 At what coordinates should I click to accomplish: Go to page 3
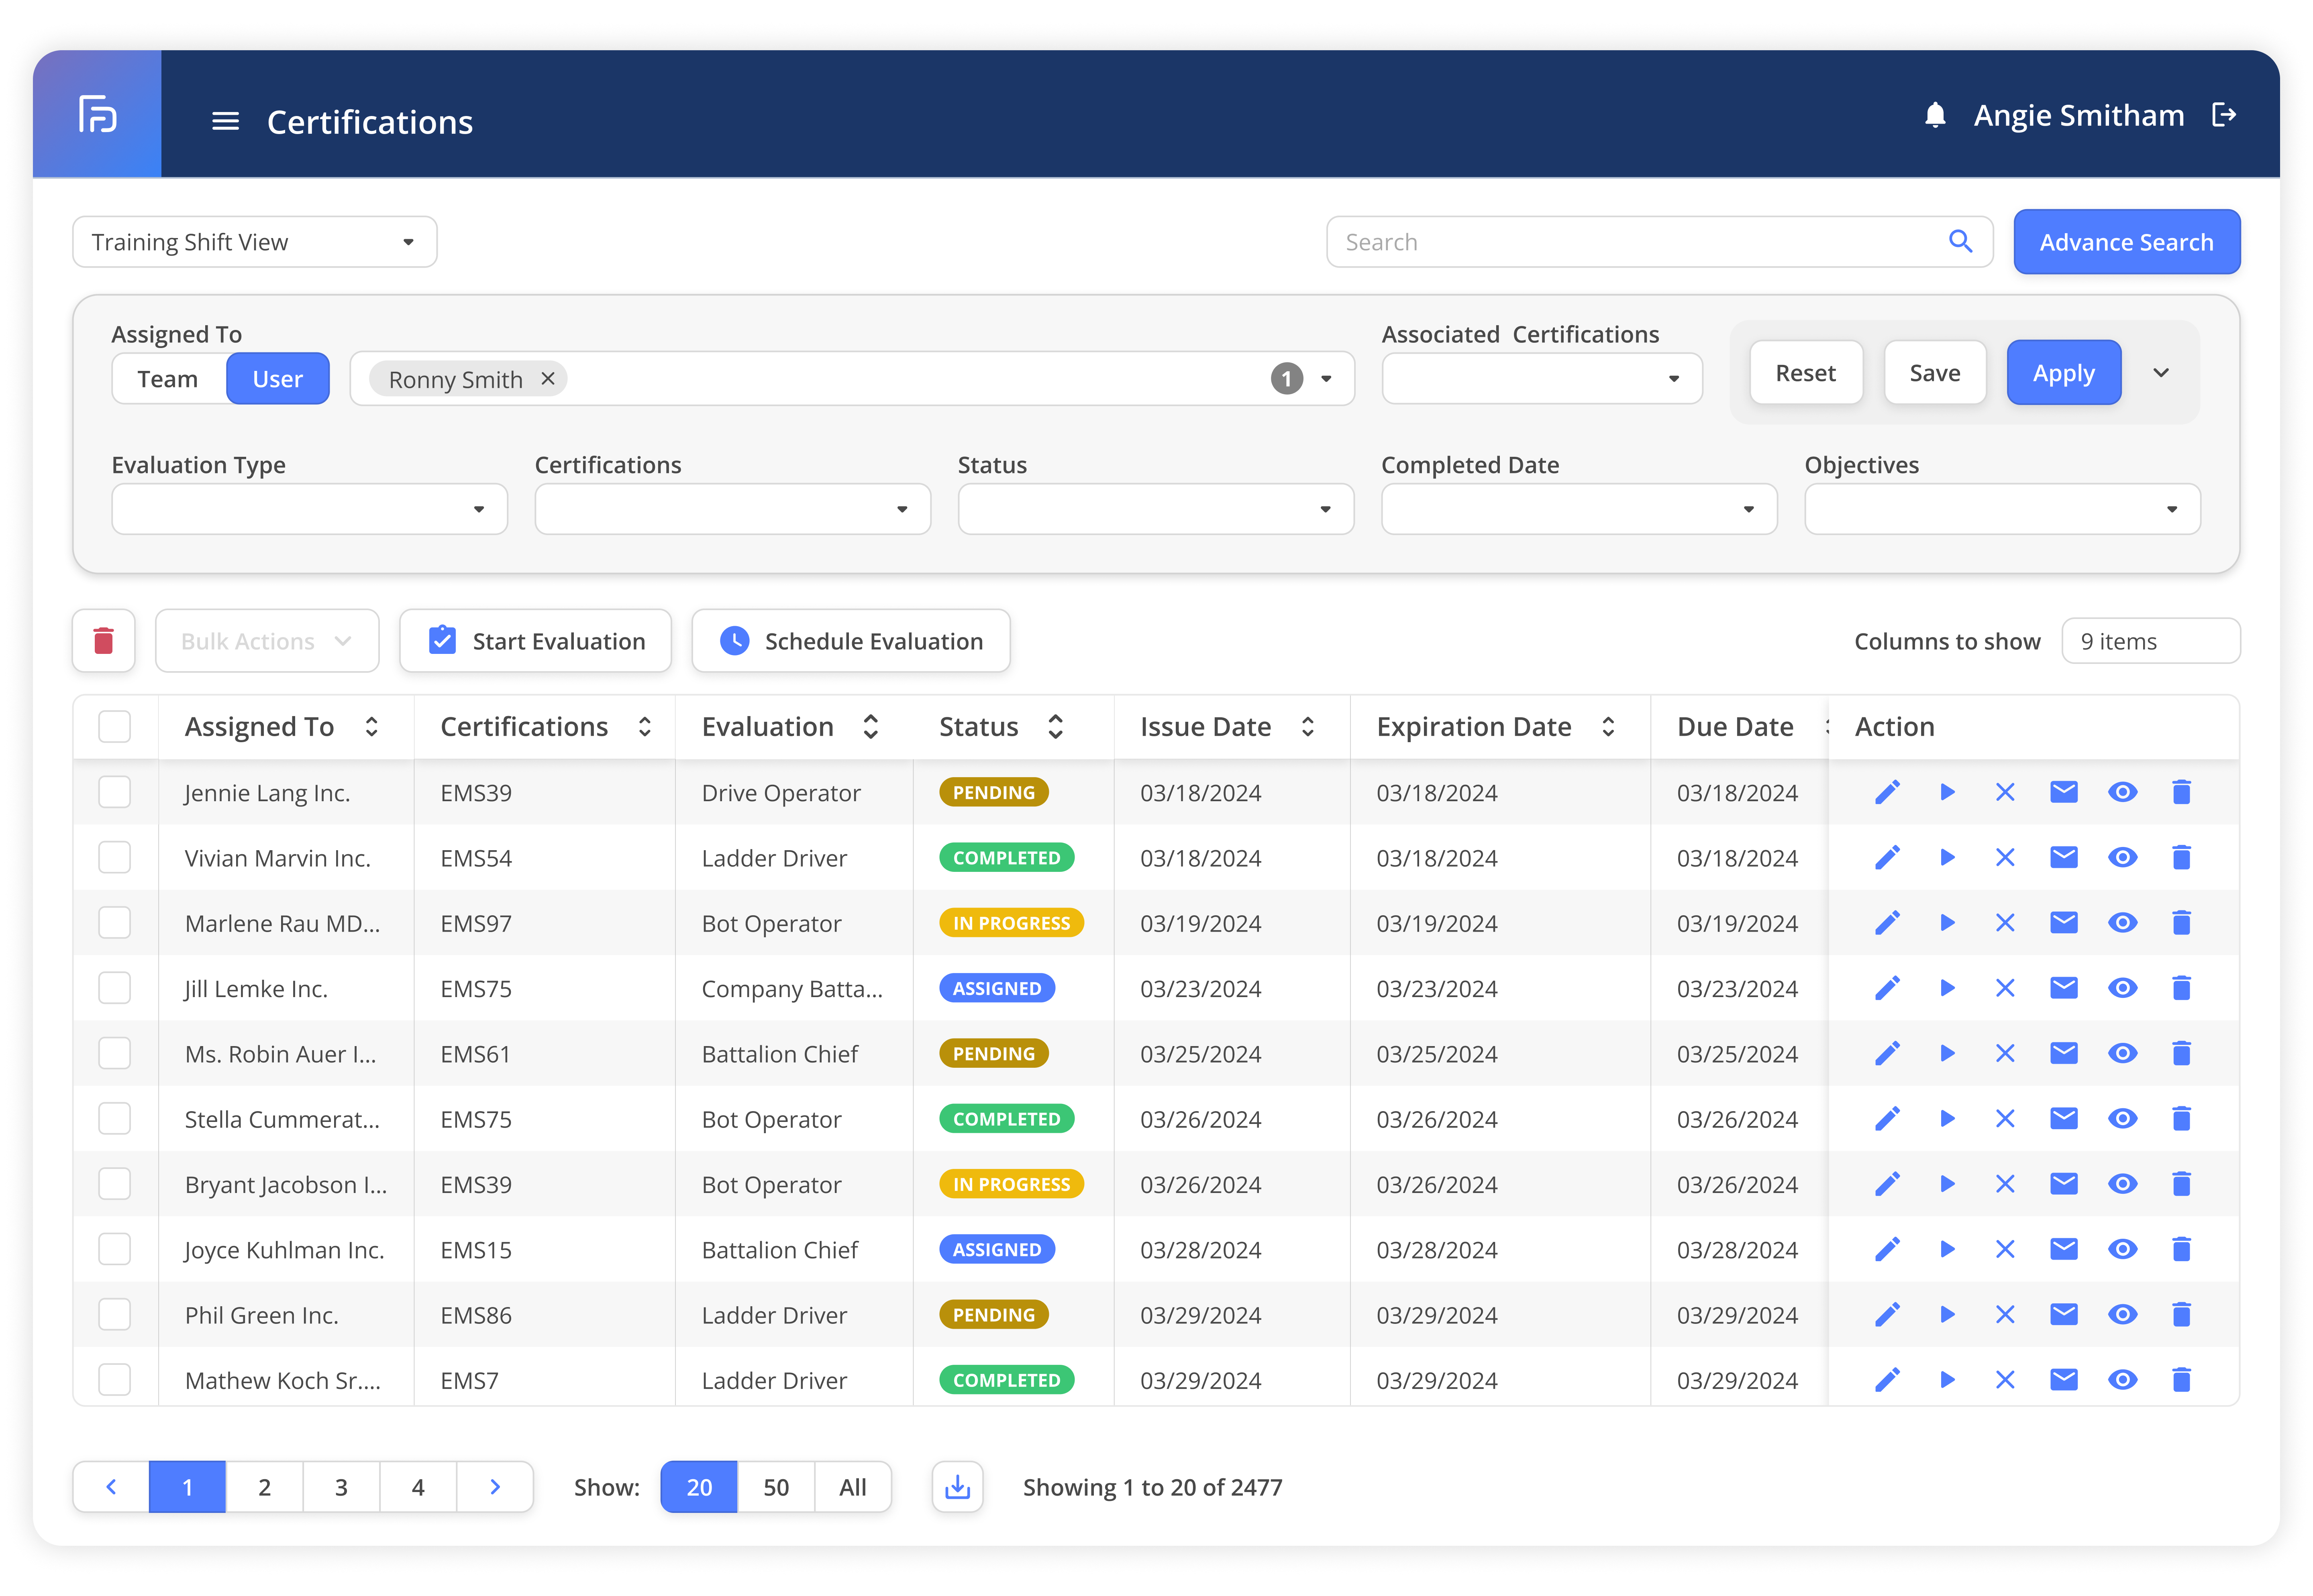pyautogui.click(x=341, y=1487)
